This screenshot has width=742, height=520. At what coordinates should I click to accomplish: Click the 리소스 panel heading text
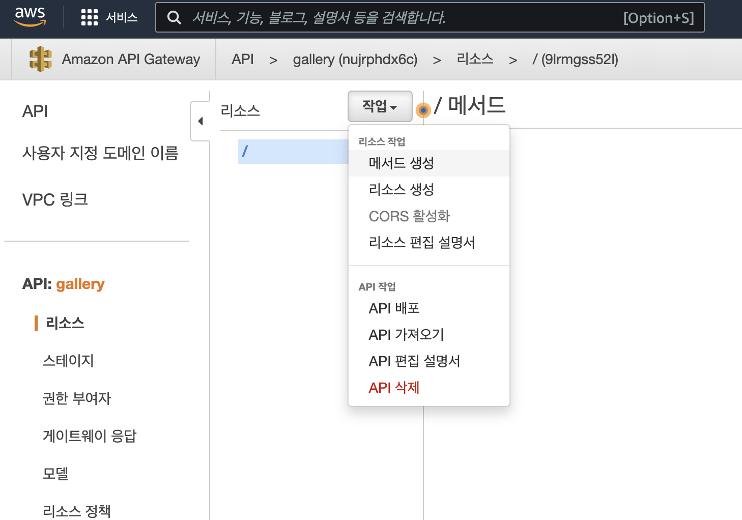(x=240, y=110)
